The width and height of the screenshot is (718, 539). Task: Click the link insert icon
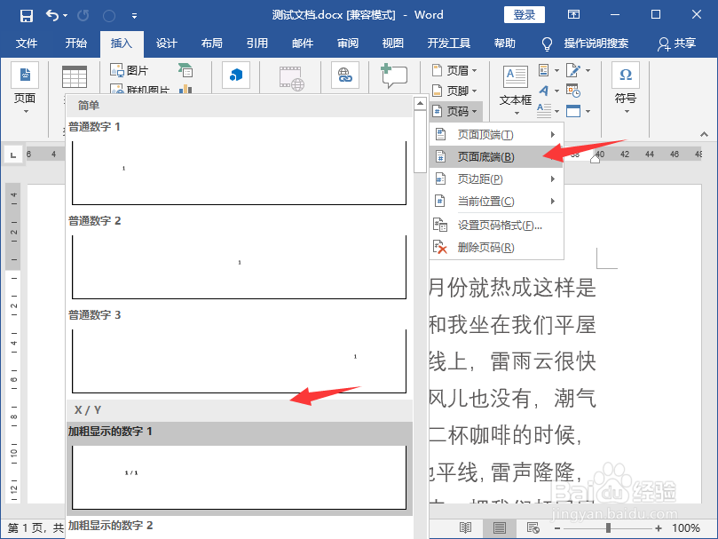point(345,75)
